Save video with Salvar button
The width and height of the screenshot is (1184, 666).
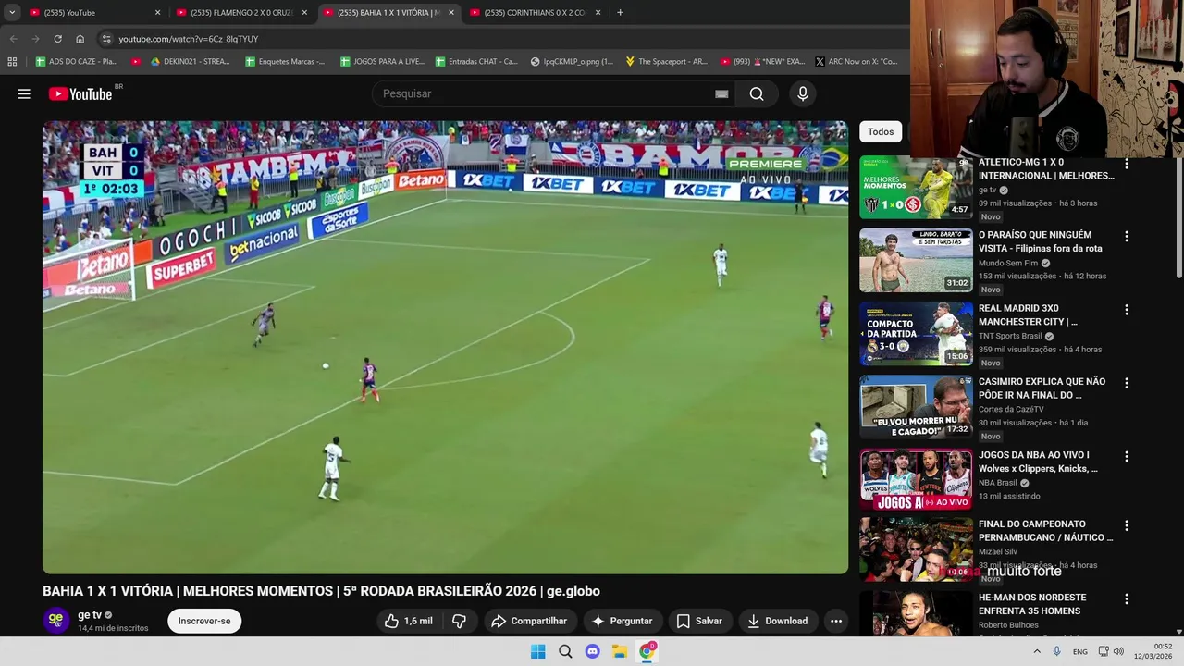pos(699,621)
